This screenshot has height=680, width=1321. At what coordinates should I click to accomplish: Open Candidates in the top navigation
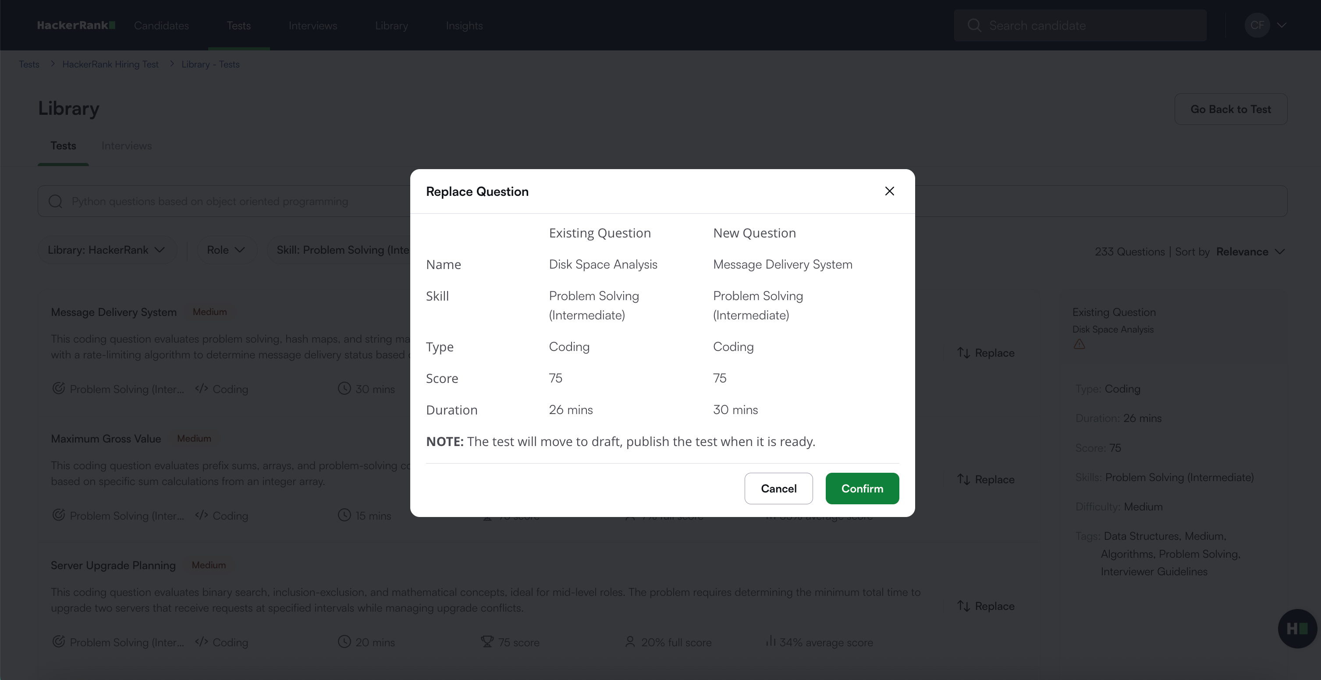(x=161, y=26)
